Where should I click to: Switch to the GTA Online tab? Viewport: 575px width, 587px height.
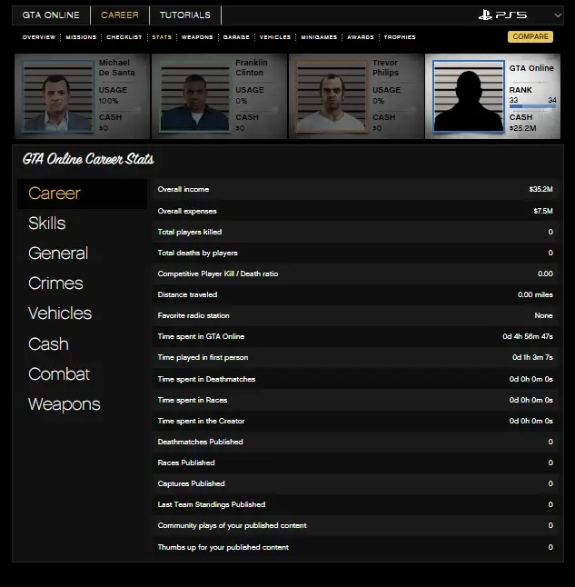[x=51, y=15]
